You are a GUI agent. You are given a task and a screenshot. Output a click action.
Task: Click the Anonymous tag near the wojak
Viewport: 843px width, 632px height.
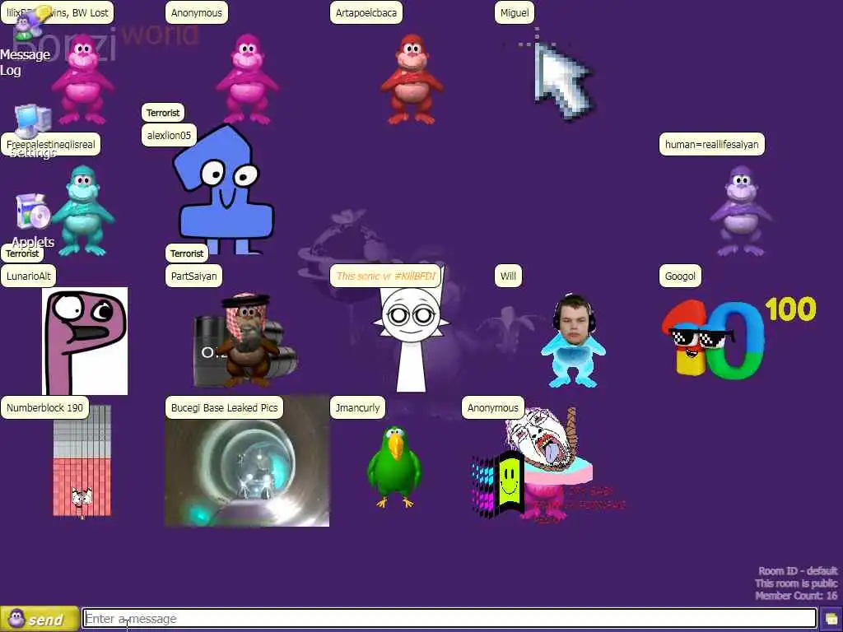pos(492,407)
